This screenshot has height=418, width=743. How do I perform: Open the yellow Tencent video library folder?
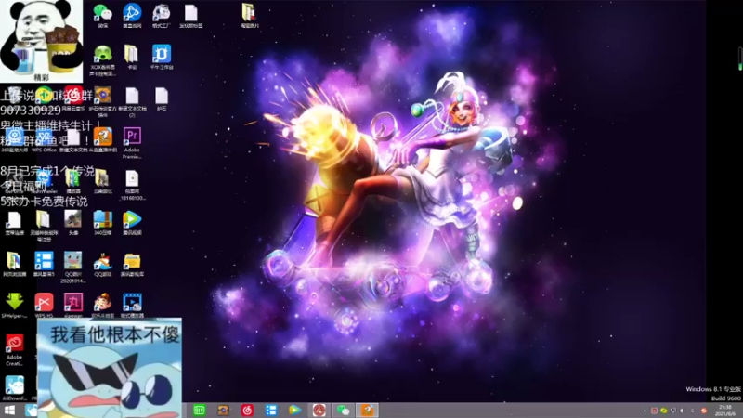click(x=132, y=264)
